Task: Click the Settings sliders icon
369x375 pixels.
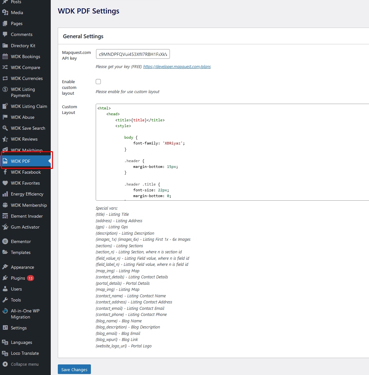Action: coord(5,328)
